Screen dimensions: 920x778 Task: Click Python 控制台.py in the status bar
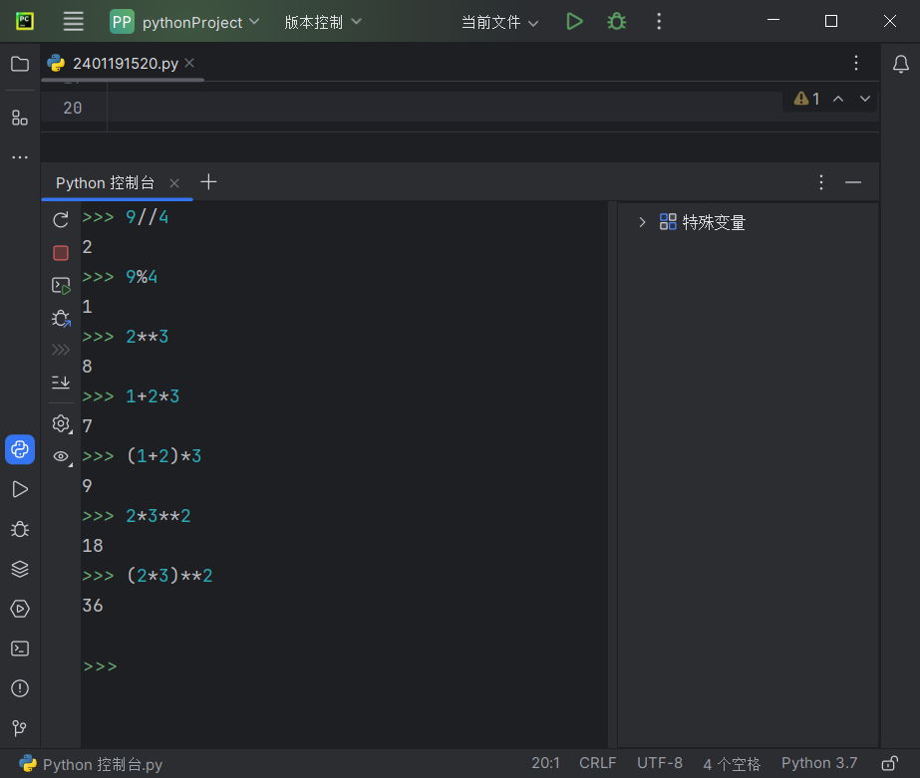click(91, 764)
